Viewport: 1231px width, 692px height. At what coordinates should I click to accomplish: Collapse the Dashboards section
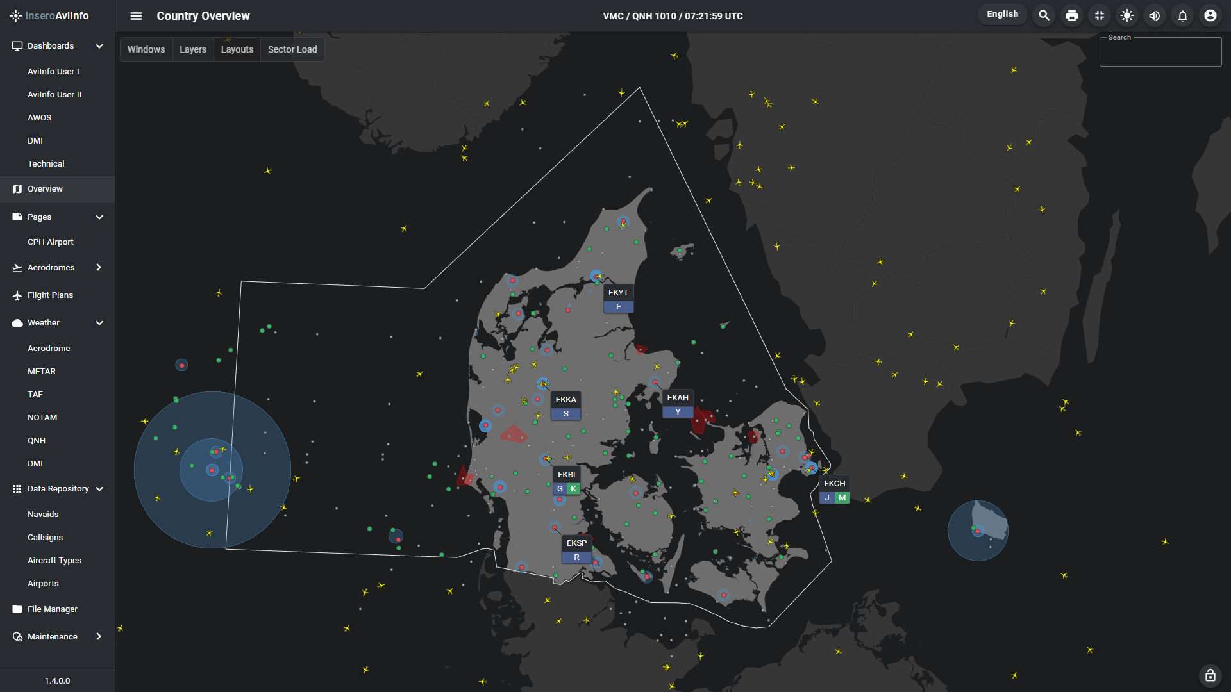click(99, 46)
